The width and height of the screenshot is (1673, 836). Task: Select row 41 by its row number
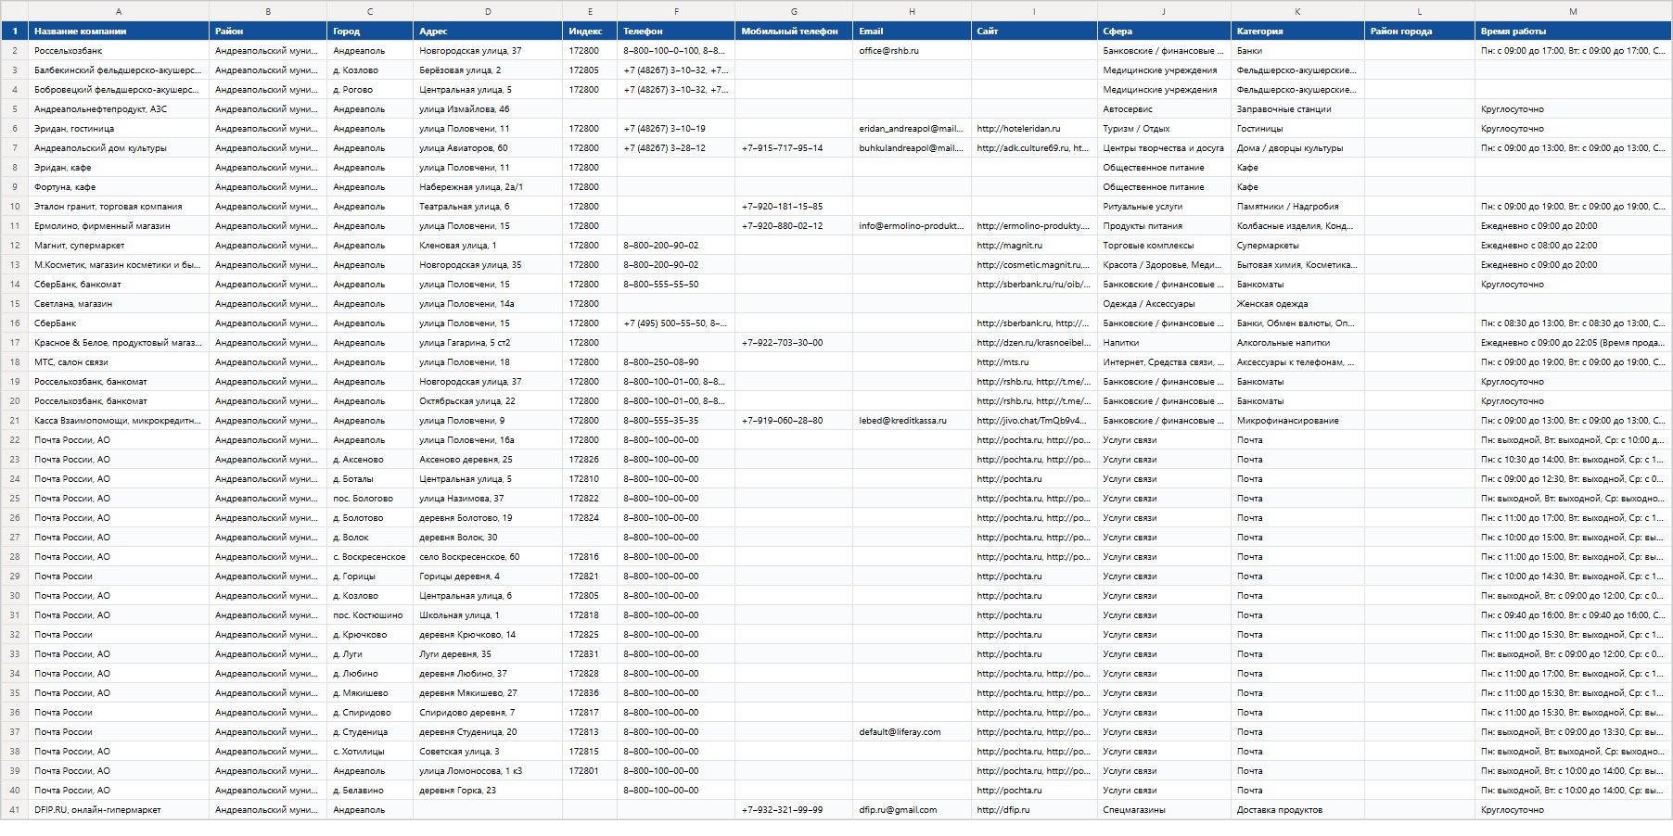tap(15, 809)
